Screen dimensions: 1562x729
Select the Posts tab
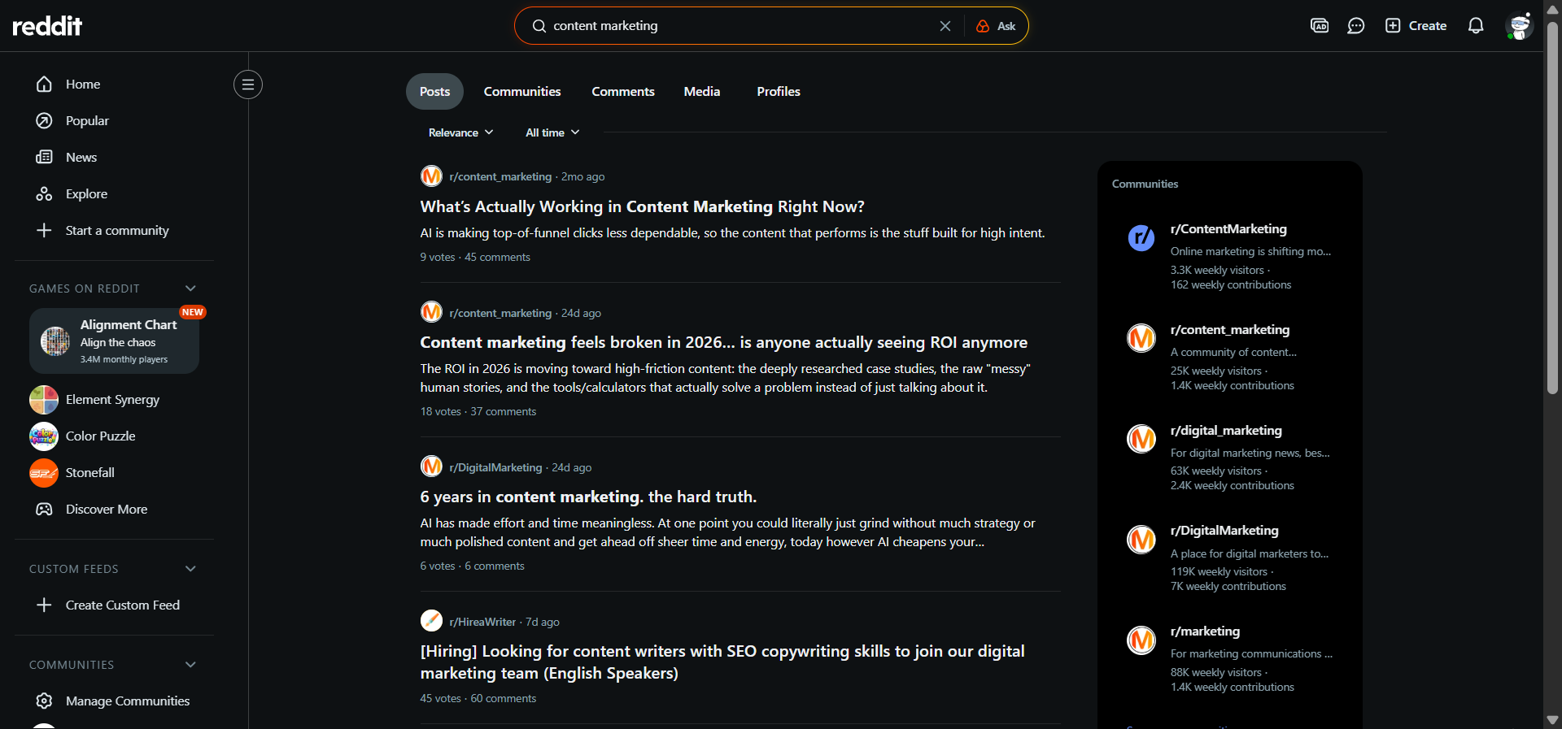click(434, 92)
